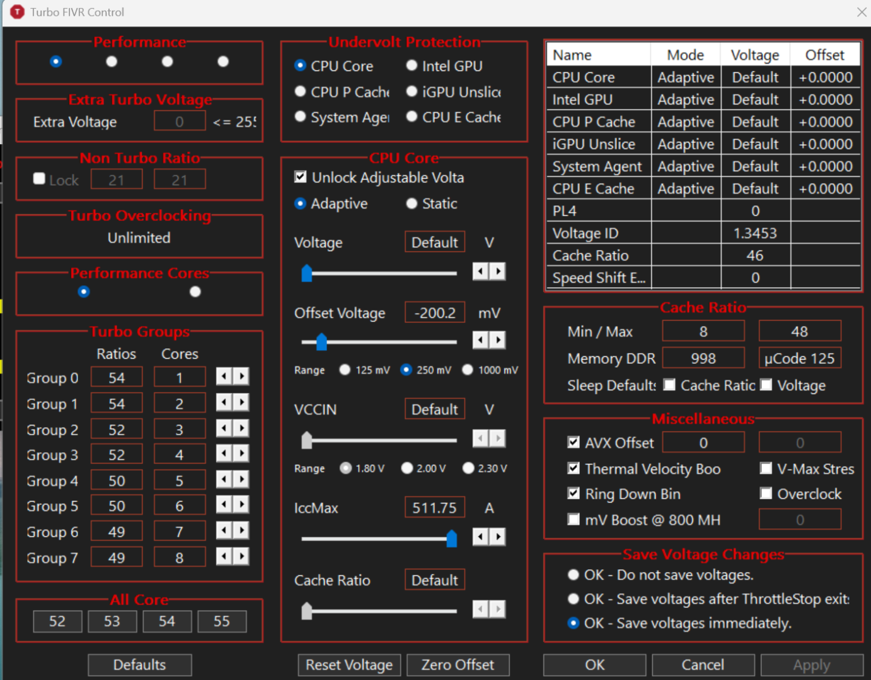Click the Group 0 ratio field
The height and width of the screenshot is (680, 871).
coord(117,377)
